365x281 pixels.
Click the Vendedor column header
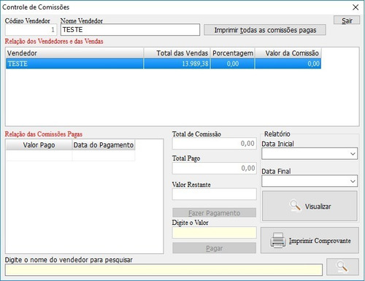tap(74, 53)
